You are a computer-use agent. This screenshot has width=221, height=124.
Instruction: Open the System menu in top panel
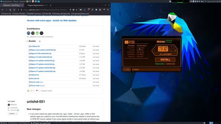(22, 1)
